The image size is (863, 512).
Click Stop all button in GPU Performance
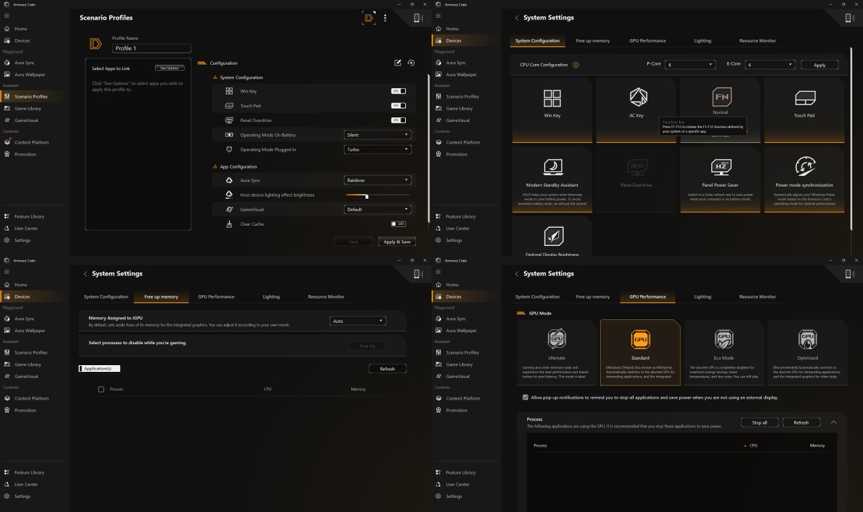coord(760,422)
